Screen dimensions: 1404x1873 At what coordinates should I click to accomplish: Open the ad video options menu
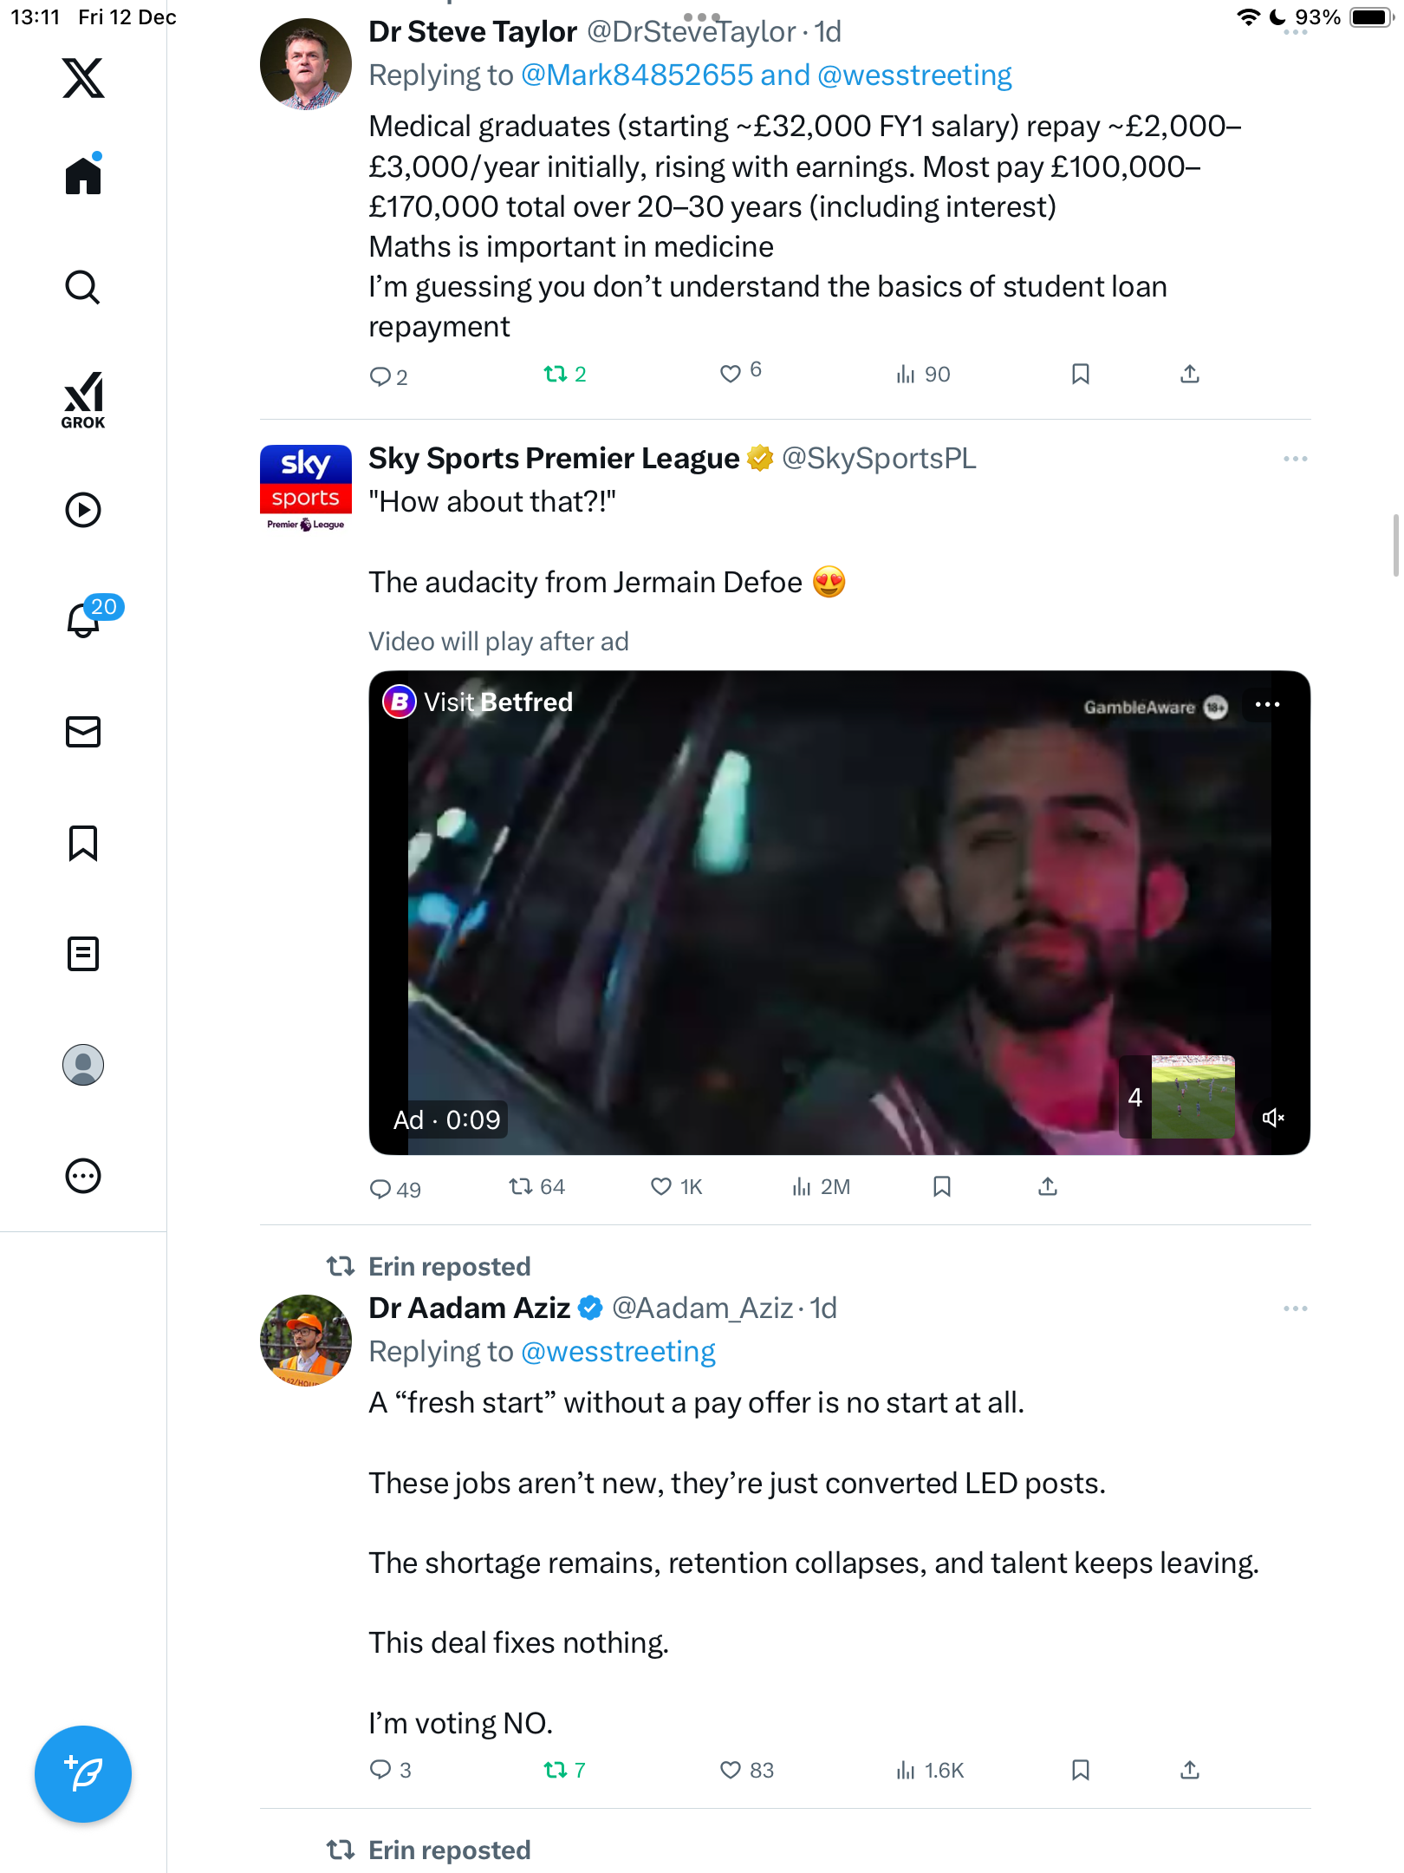click(1267, 705)
